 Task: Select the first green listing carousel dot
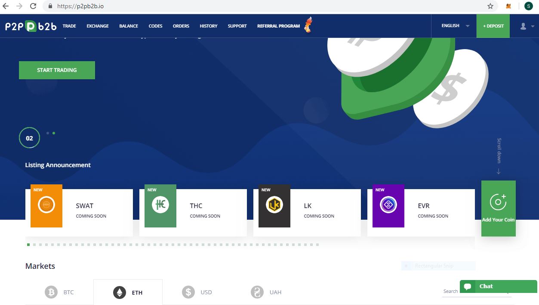pos(28,245)
